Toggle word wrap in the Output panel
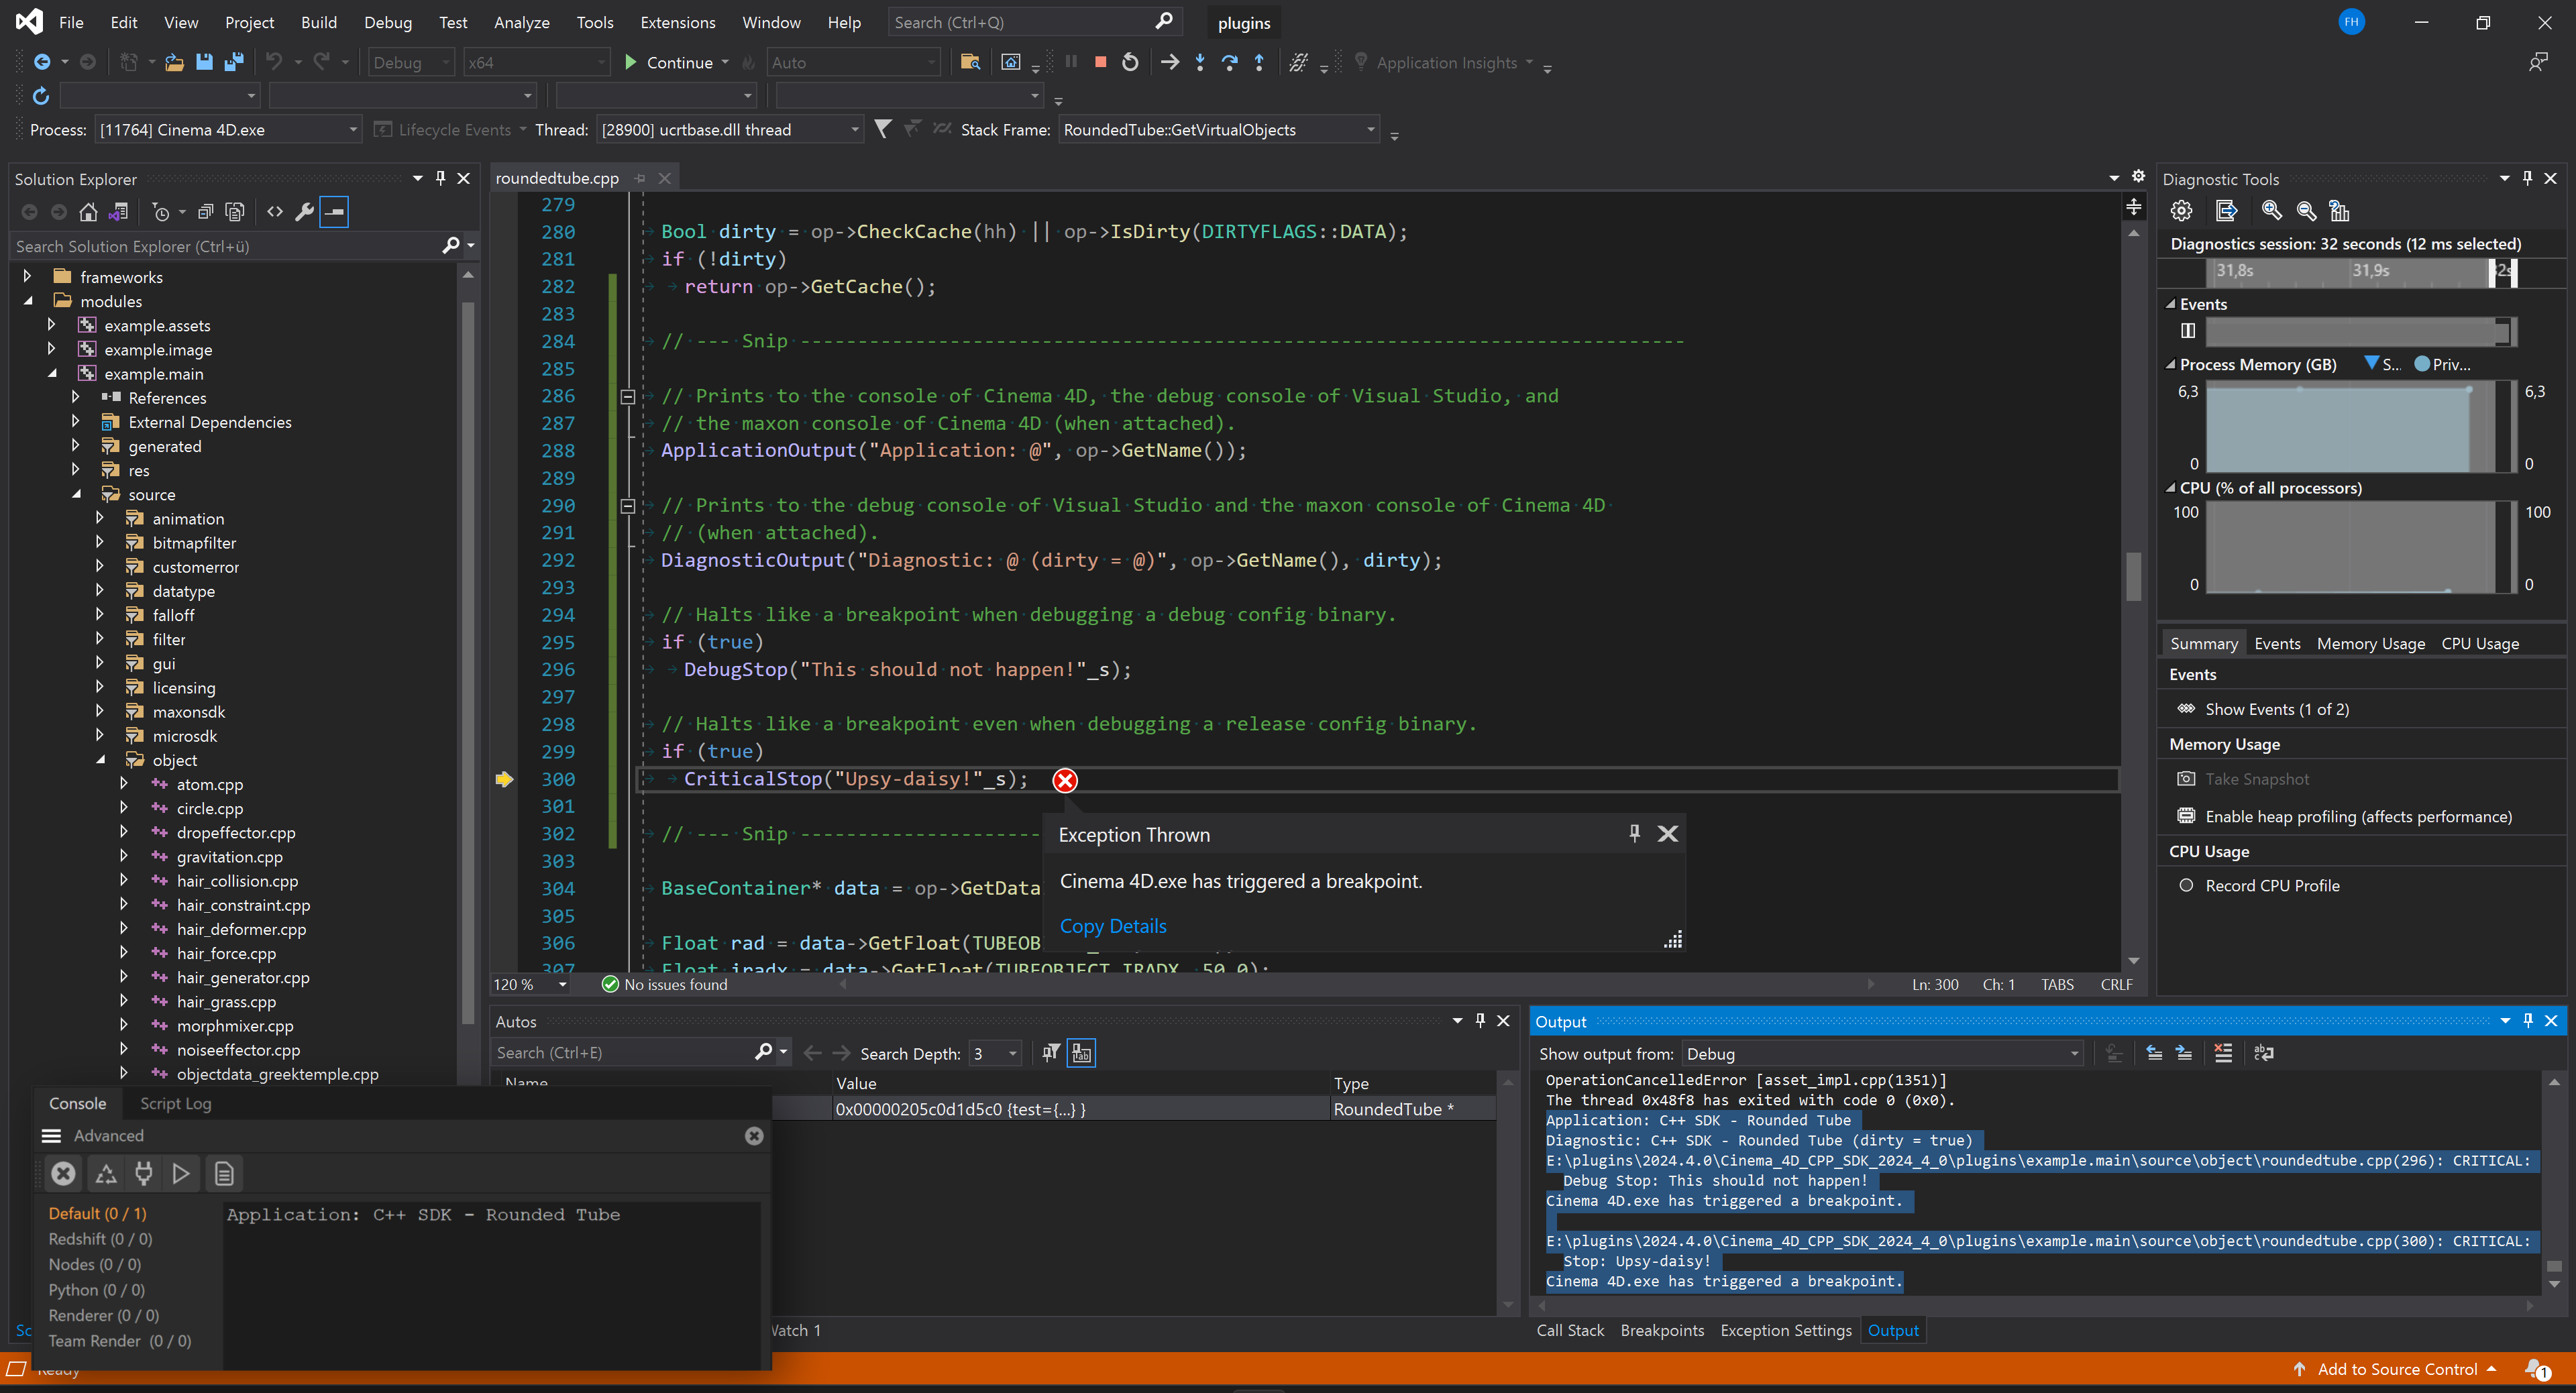Image resolution: width=2576 pixels, height=1393 pixels. (2264, 1053)
